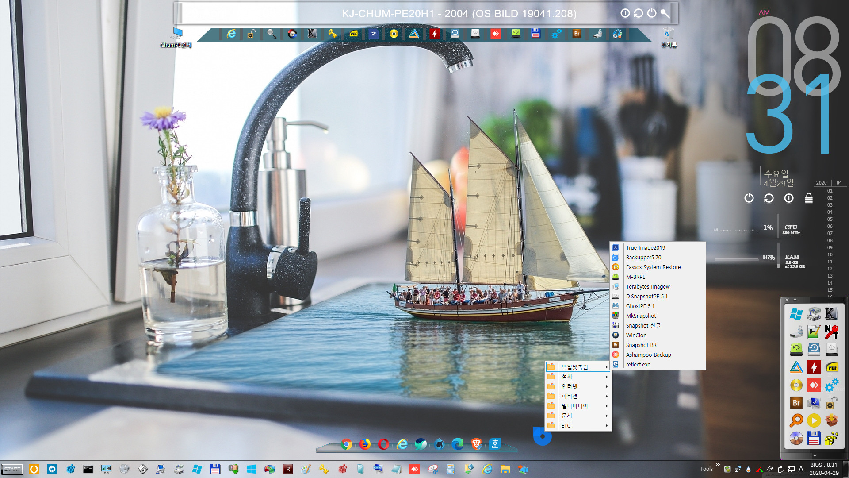Open the Notepad++ icon in floating icon panel
This screenshot has height=478, width=849.
(x=814, y=332)
